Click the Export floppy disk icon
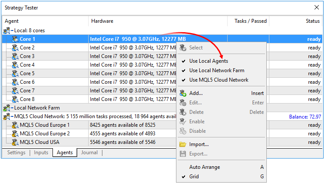Image resolution: width=324 pixels, height=183 pixels. click(x=183, y=154)
